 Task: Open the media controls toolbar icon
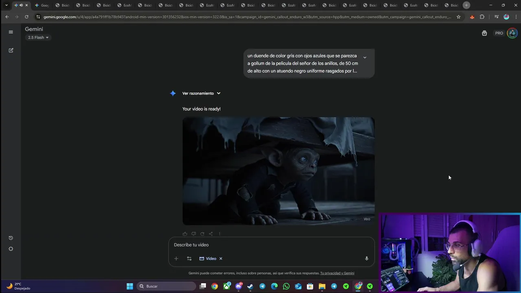click(x=497, y=17)
